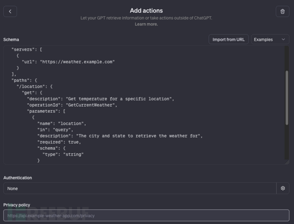The width and height of the screenshot is (294, 224).
Task: Select the operationId GetCurrentWeather line
Action: (x=72, y=105)
